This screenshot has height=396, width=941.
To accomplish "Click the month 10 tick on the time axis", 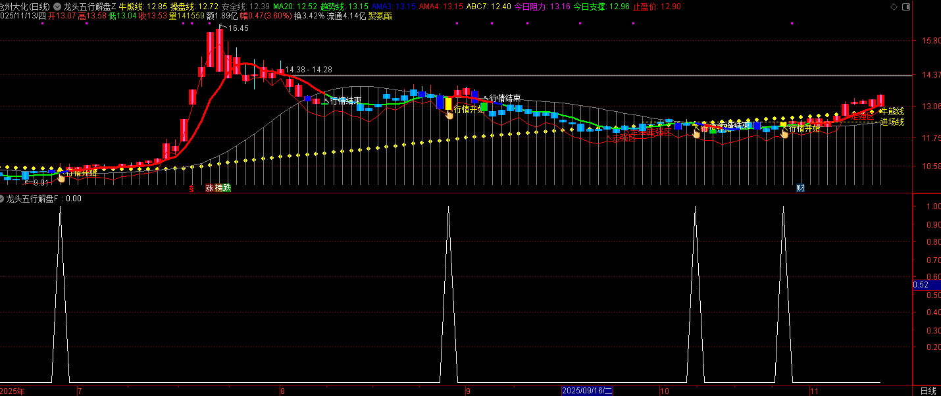I will pyautogui.click(x=665, y=391).
